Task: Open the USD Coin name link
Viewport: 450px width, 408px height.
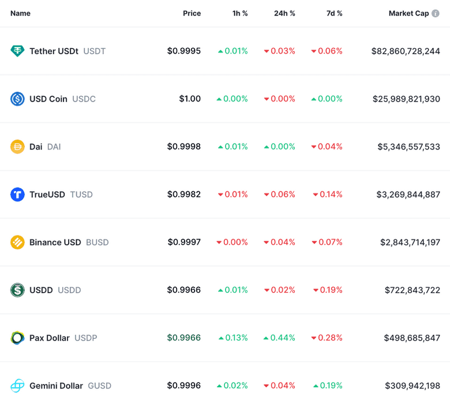Action: [48, 99]
